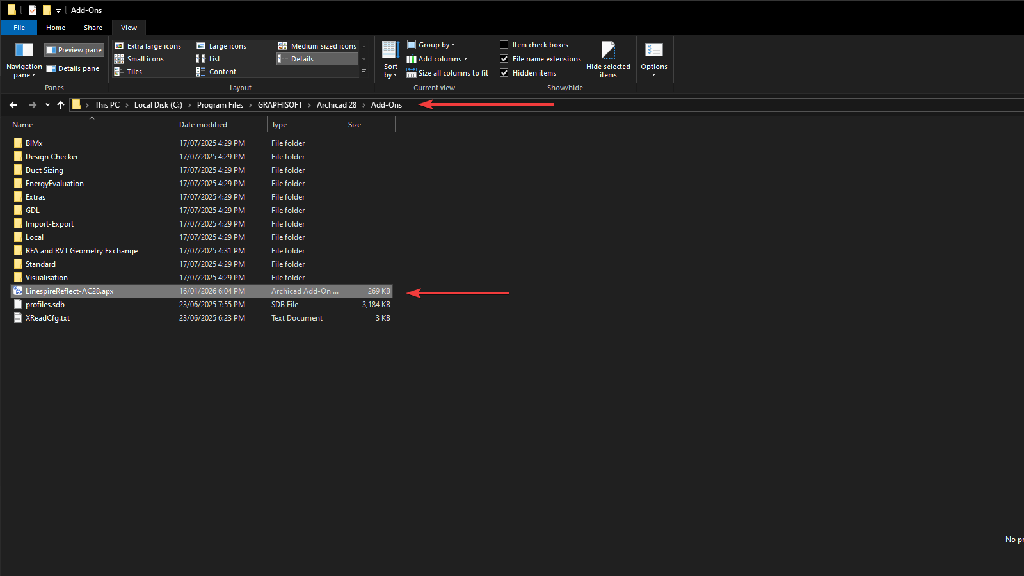Open Hide selected items

click(608, 59)
